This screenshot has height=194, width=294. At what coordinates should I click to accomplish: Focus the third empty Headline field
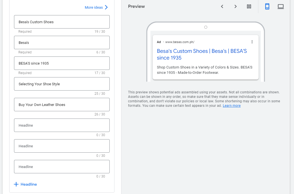coord(62,167)
